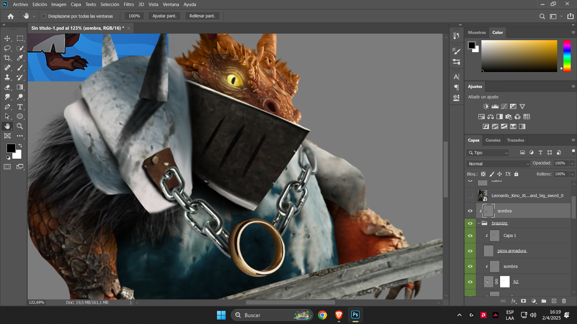Select the Path Selection tool
577x324 pixels.
[x=7, y=116]
